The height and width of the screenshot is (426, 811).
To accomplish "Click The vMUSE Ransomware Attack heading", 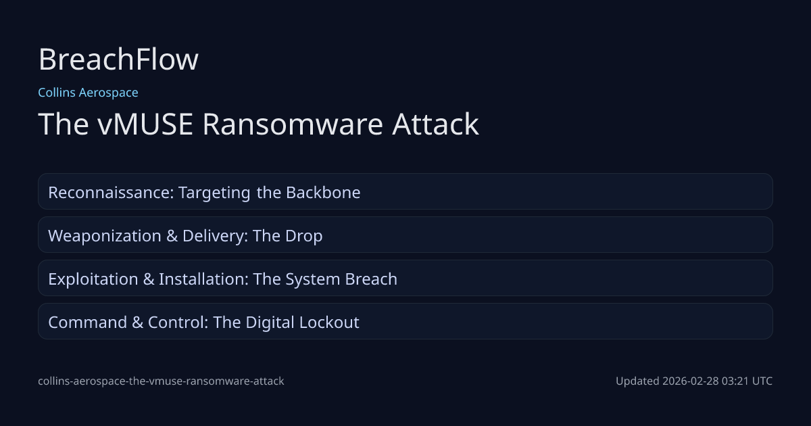I will coord(258,125).
